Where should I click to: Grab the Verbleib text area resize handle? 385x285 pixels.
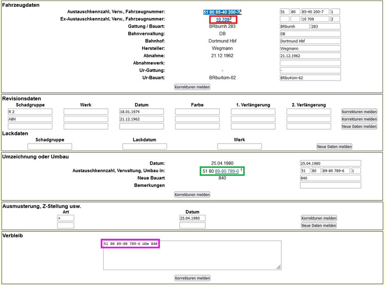point(279,267)
